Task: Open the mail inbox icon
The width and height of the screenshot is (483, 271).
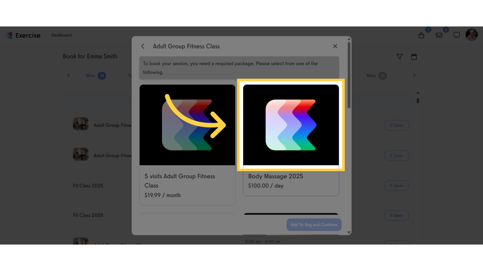Action: point(439,35)
